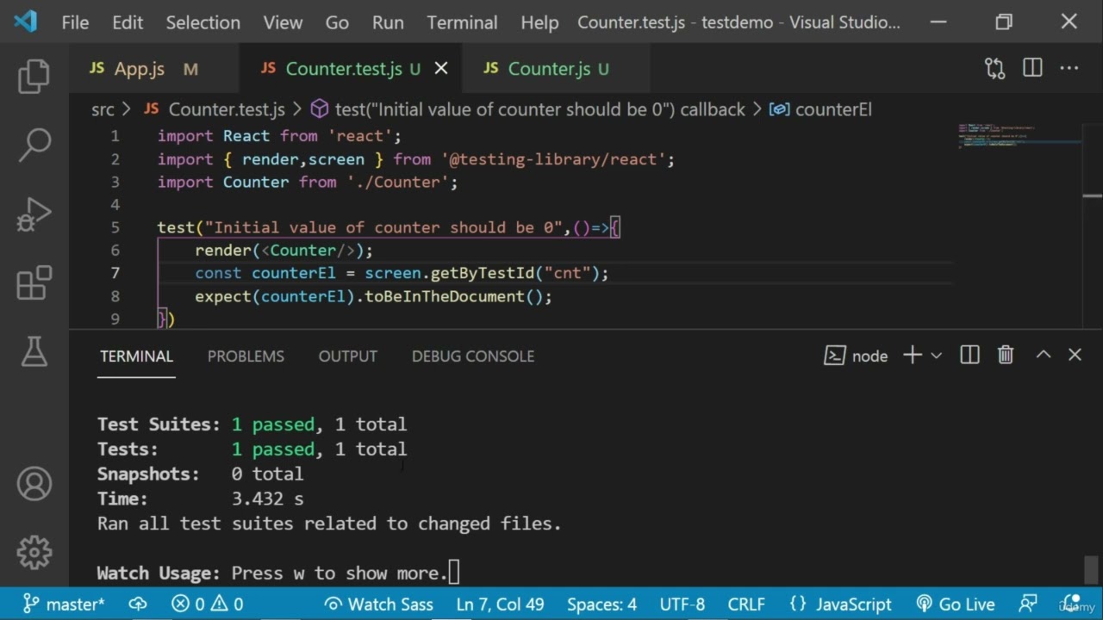Open the Go menu
Image resolution: width=1103 pixels, height=620 pixels.
337,22
